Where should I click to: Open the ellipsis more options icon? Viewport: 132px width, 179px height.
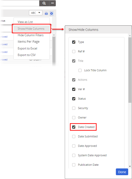pos(52,3)
